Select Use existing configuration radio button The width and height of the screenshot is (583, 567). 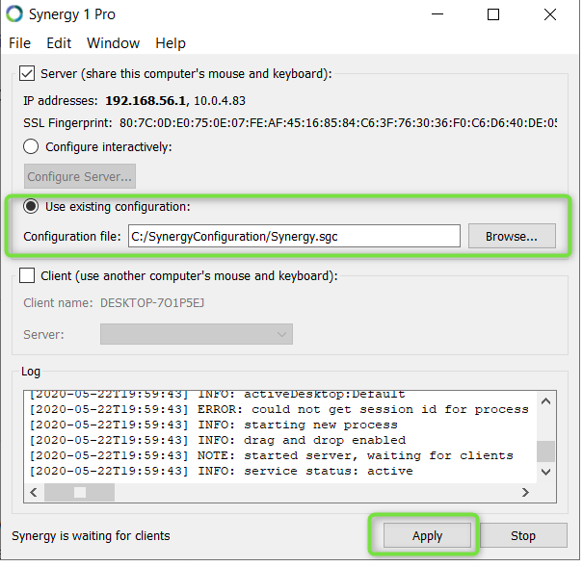31,206
